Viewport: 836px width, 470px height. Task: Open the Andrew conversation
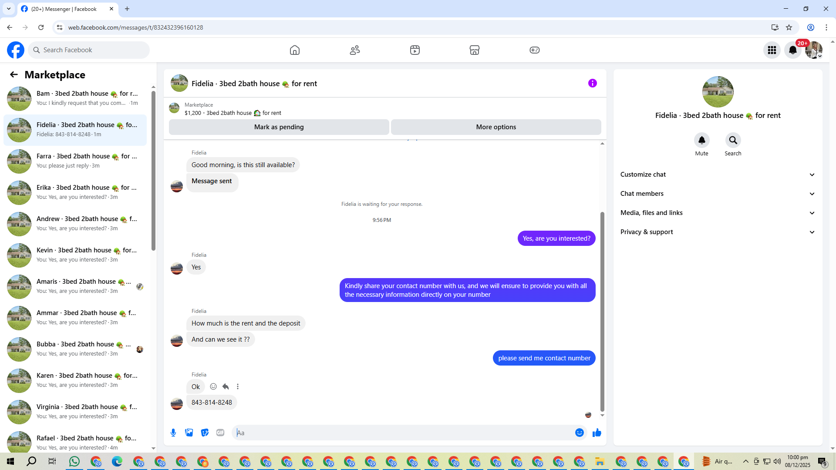coord(75,224)
